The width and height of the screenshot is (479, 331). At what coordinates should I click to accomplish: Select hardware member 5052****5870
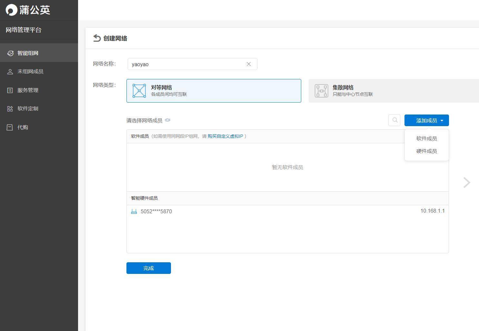[x=156, y=211]
